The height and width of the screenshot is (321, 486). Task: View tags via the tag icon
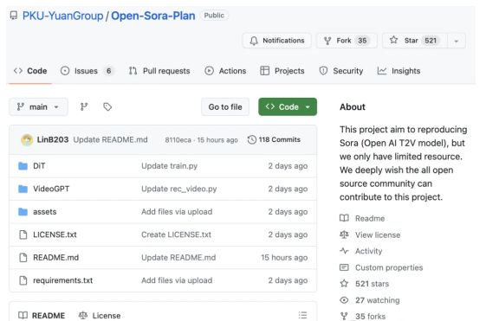point(107,106)
